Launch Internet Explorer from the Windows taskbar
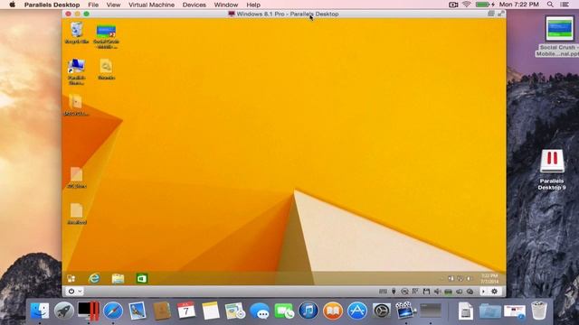Screen dimensions: 579x325 94,279
